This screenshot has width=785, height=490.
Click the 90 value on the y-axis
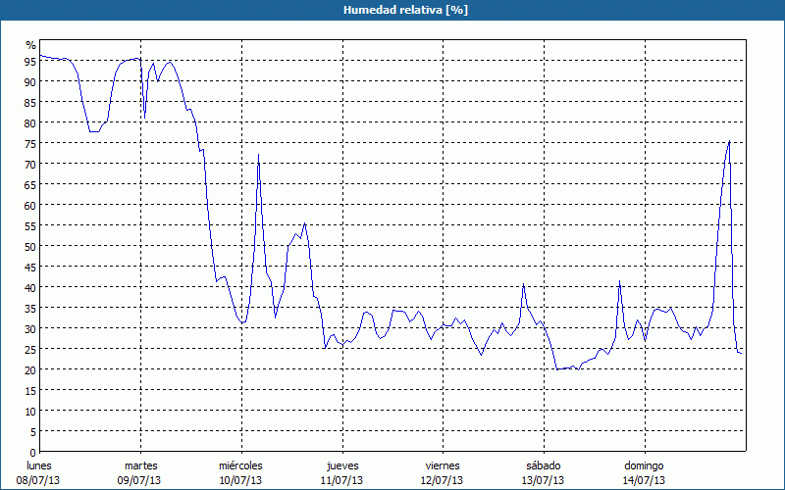pos(30,81)
